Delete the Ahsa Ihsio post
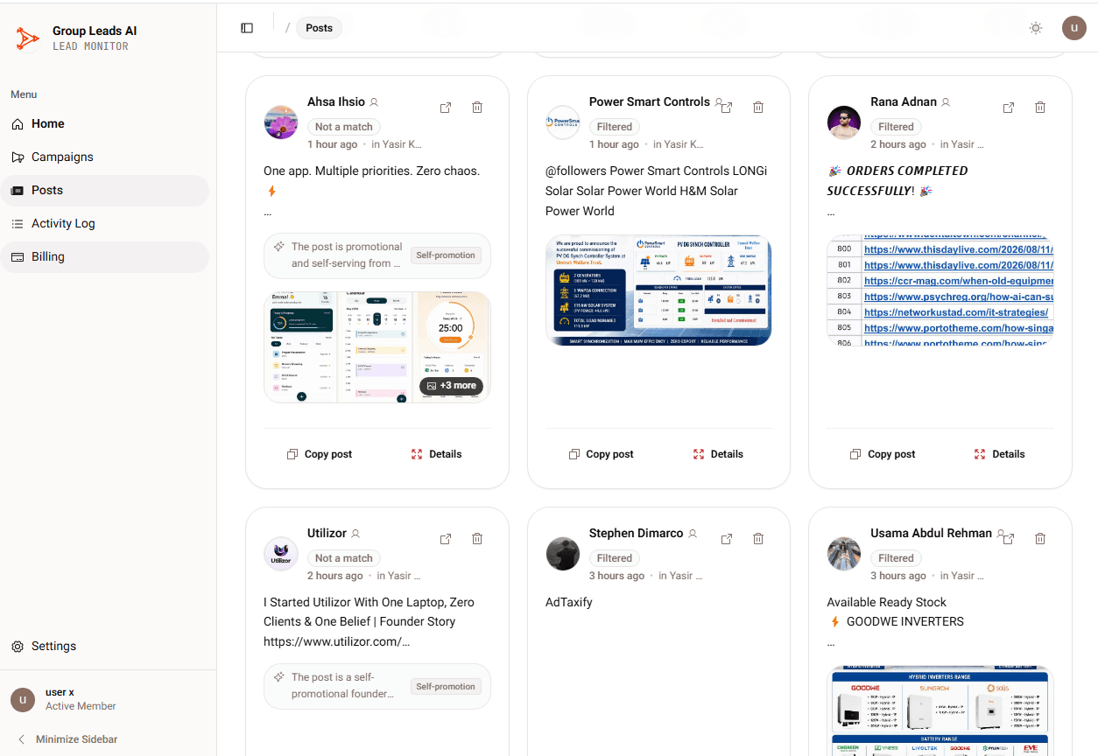 477,108
